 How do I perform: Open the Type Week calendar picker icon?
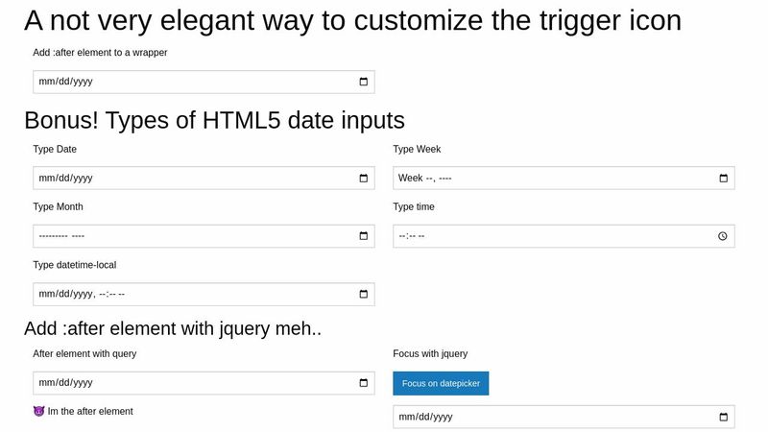coord(724,179)
